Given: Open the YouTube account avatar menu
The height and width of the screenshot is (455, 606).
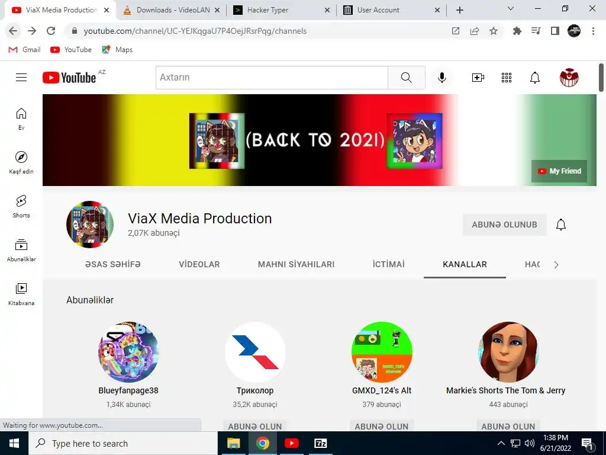Looking at the screenshot, I should point(569,78).
